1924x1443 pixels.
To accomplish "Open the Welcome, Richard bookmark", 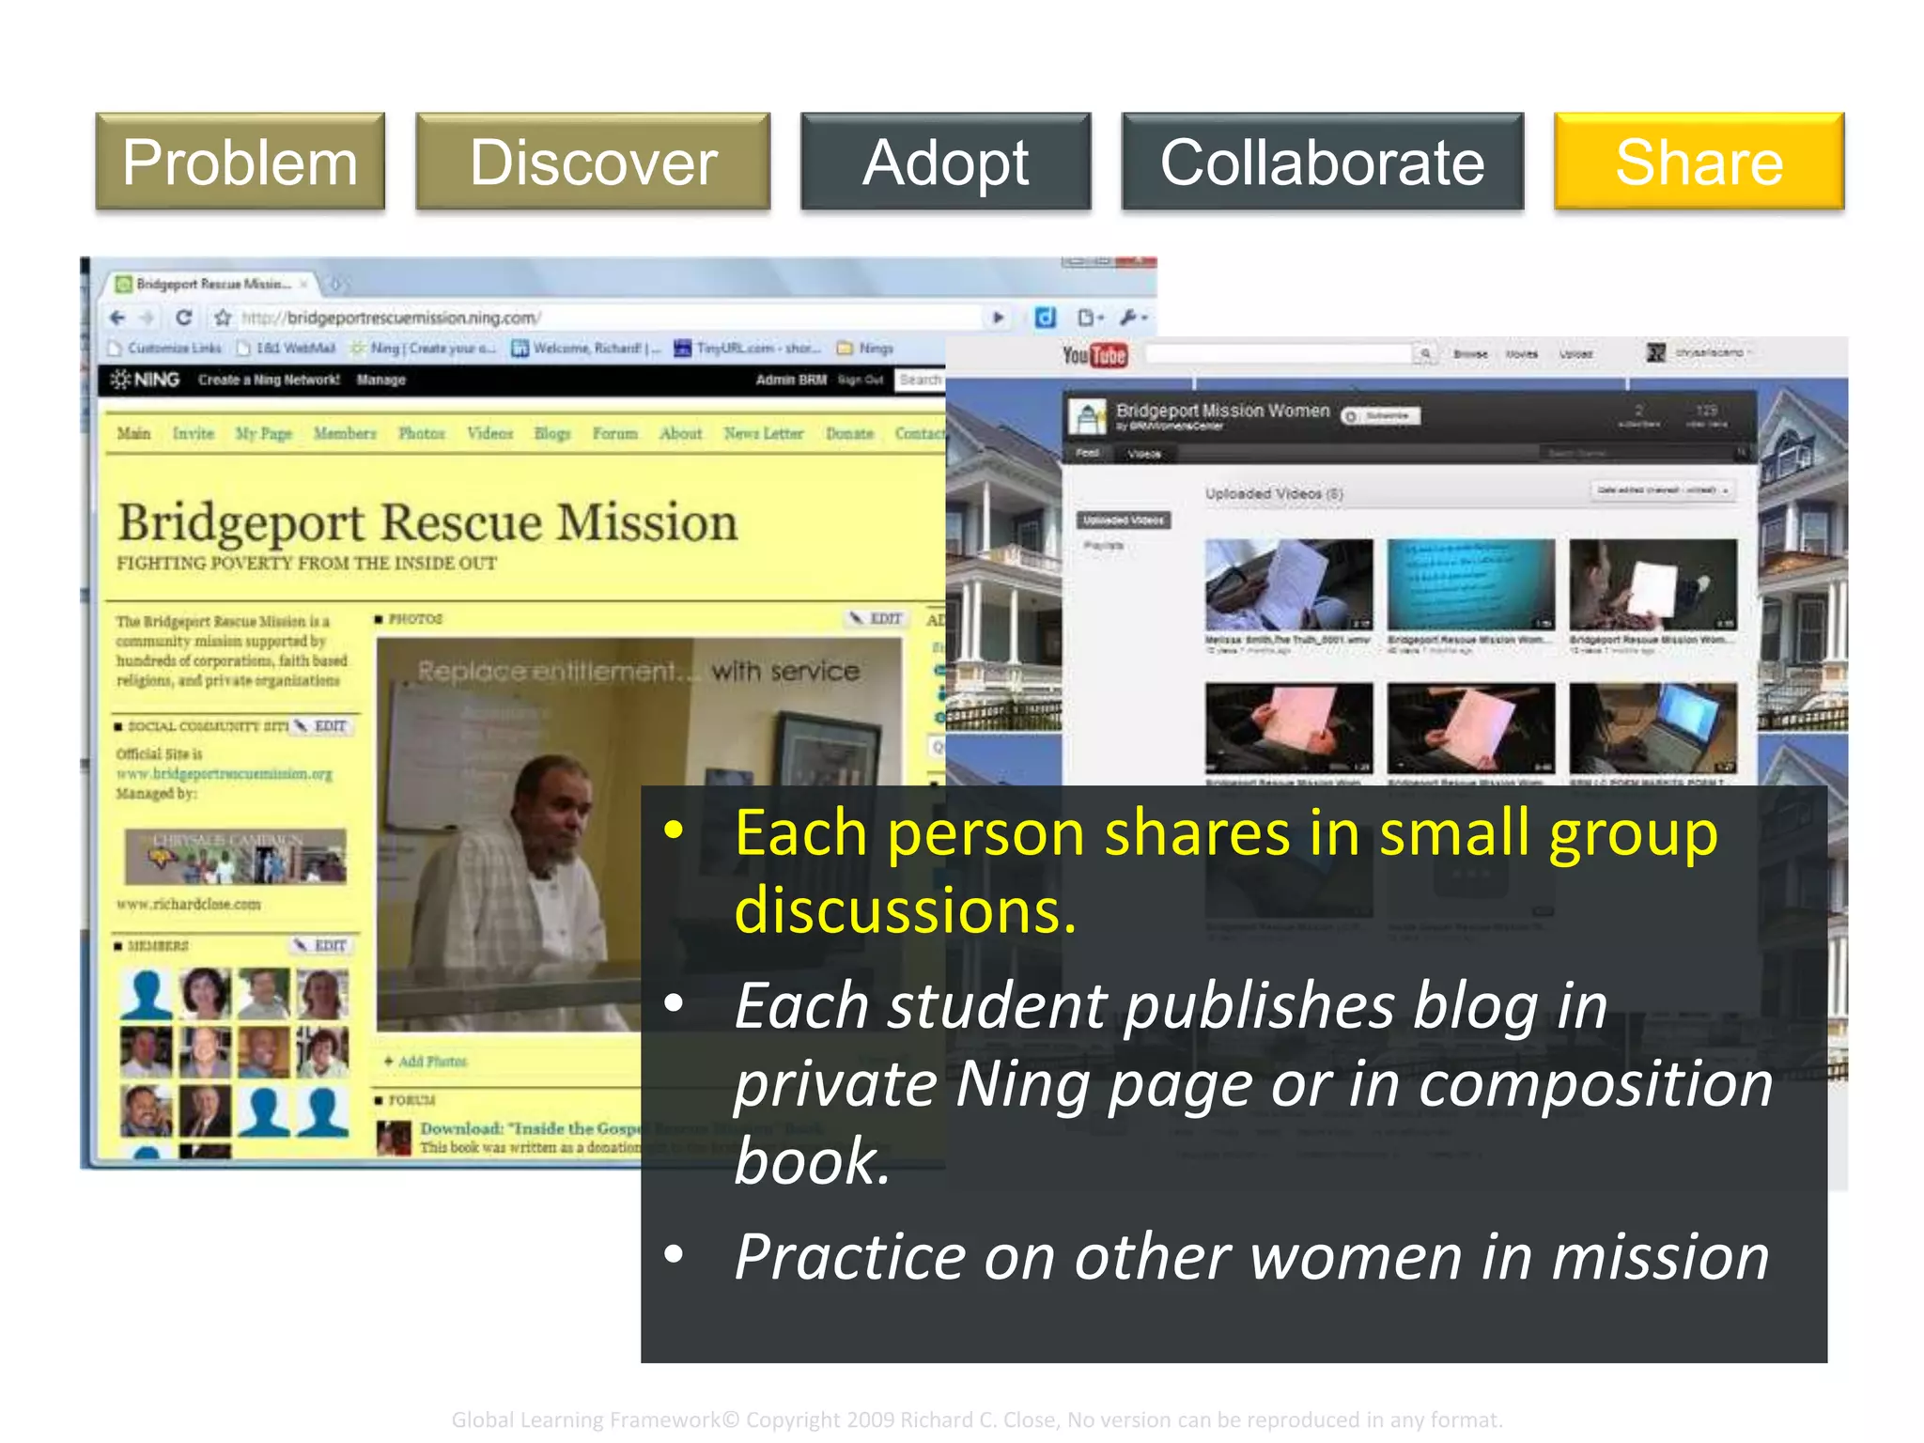I will [x=586, y=349].
